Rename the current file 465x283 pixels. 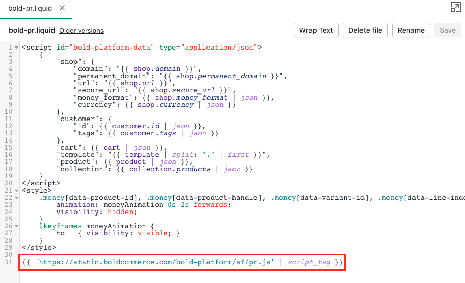(x=411, y=30)
